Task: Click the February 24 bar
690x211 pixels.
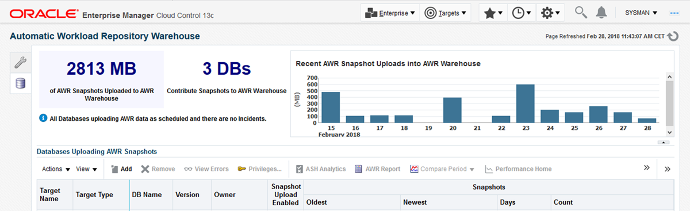Action: 550,116
